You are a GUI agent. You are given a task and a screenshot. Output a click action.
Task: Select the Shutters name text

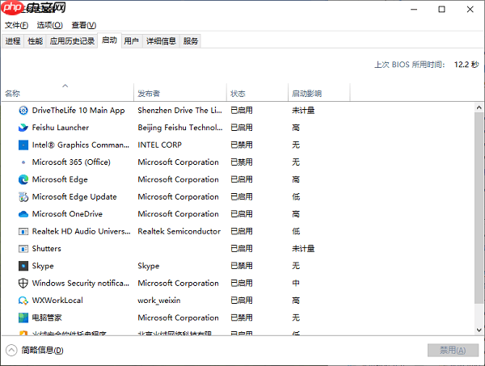(46, 249)
